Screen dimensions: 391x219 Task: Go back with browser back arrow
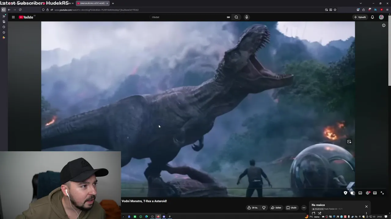coord(9,10)
